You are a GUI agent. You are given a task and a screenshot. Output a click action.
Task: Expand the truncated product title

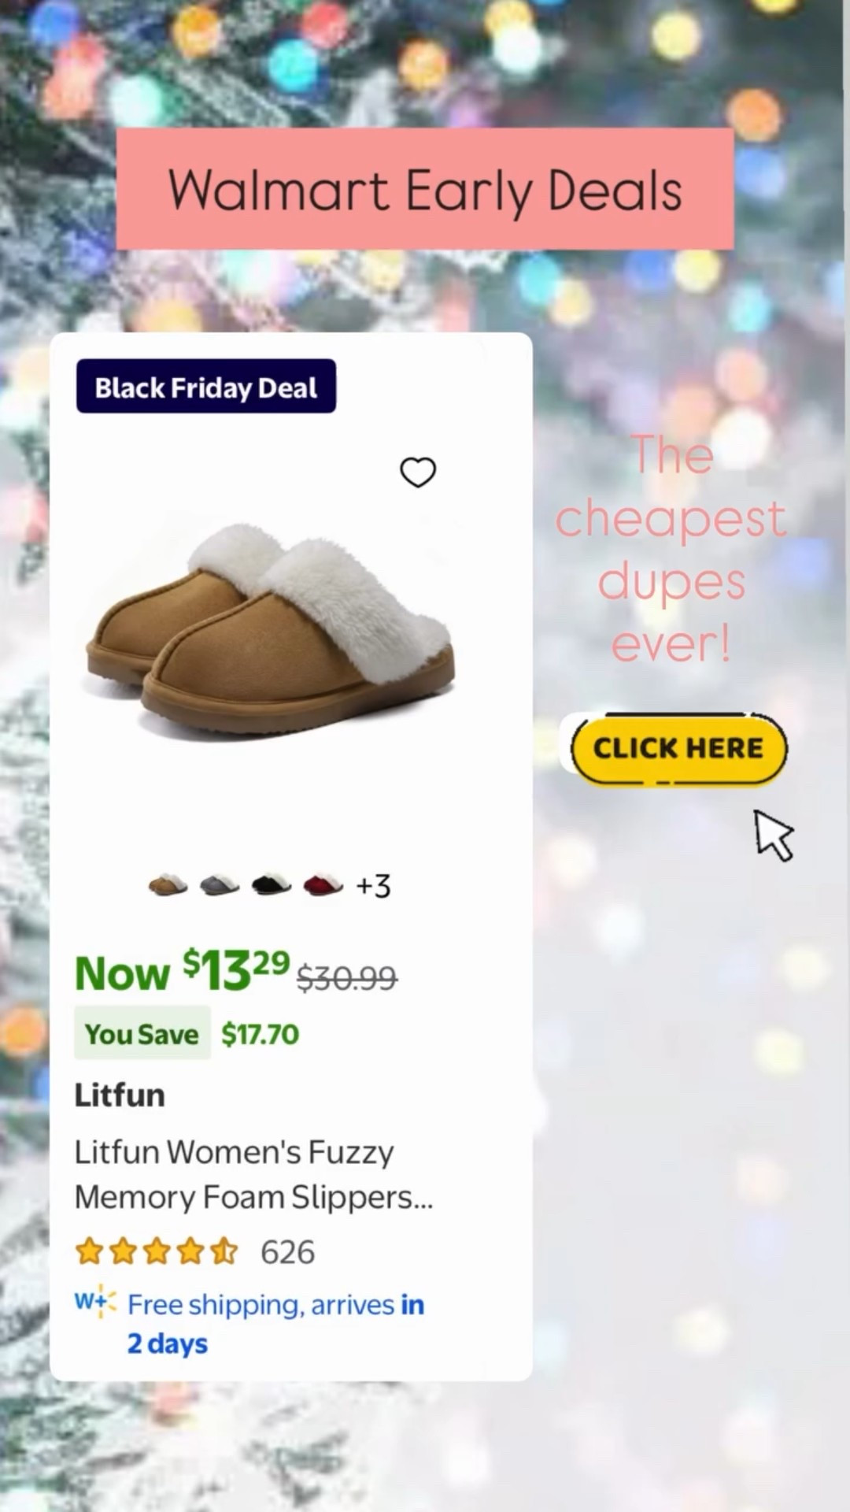pos(253,1173)
